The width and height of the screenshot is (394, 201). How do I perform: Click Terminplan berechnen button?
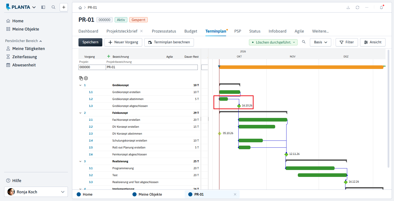(169, 42)
